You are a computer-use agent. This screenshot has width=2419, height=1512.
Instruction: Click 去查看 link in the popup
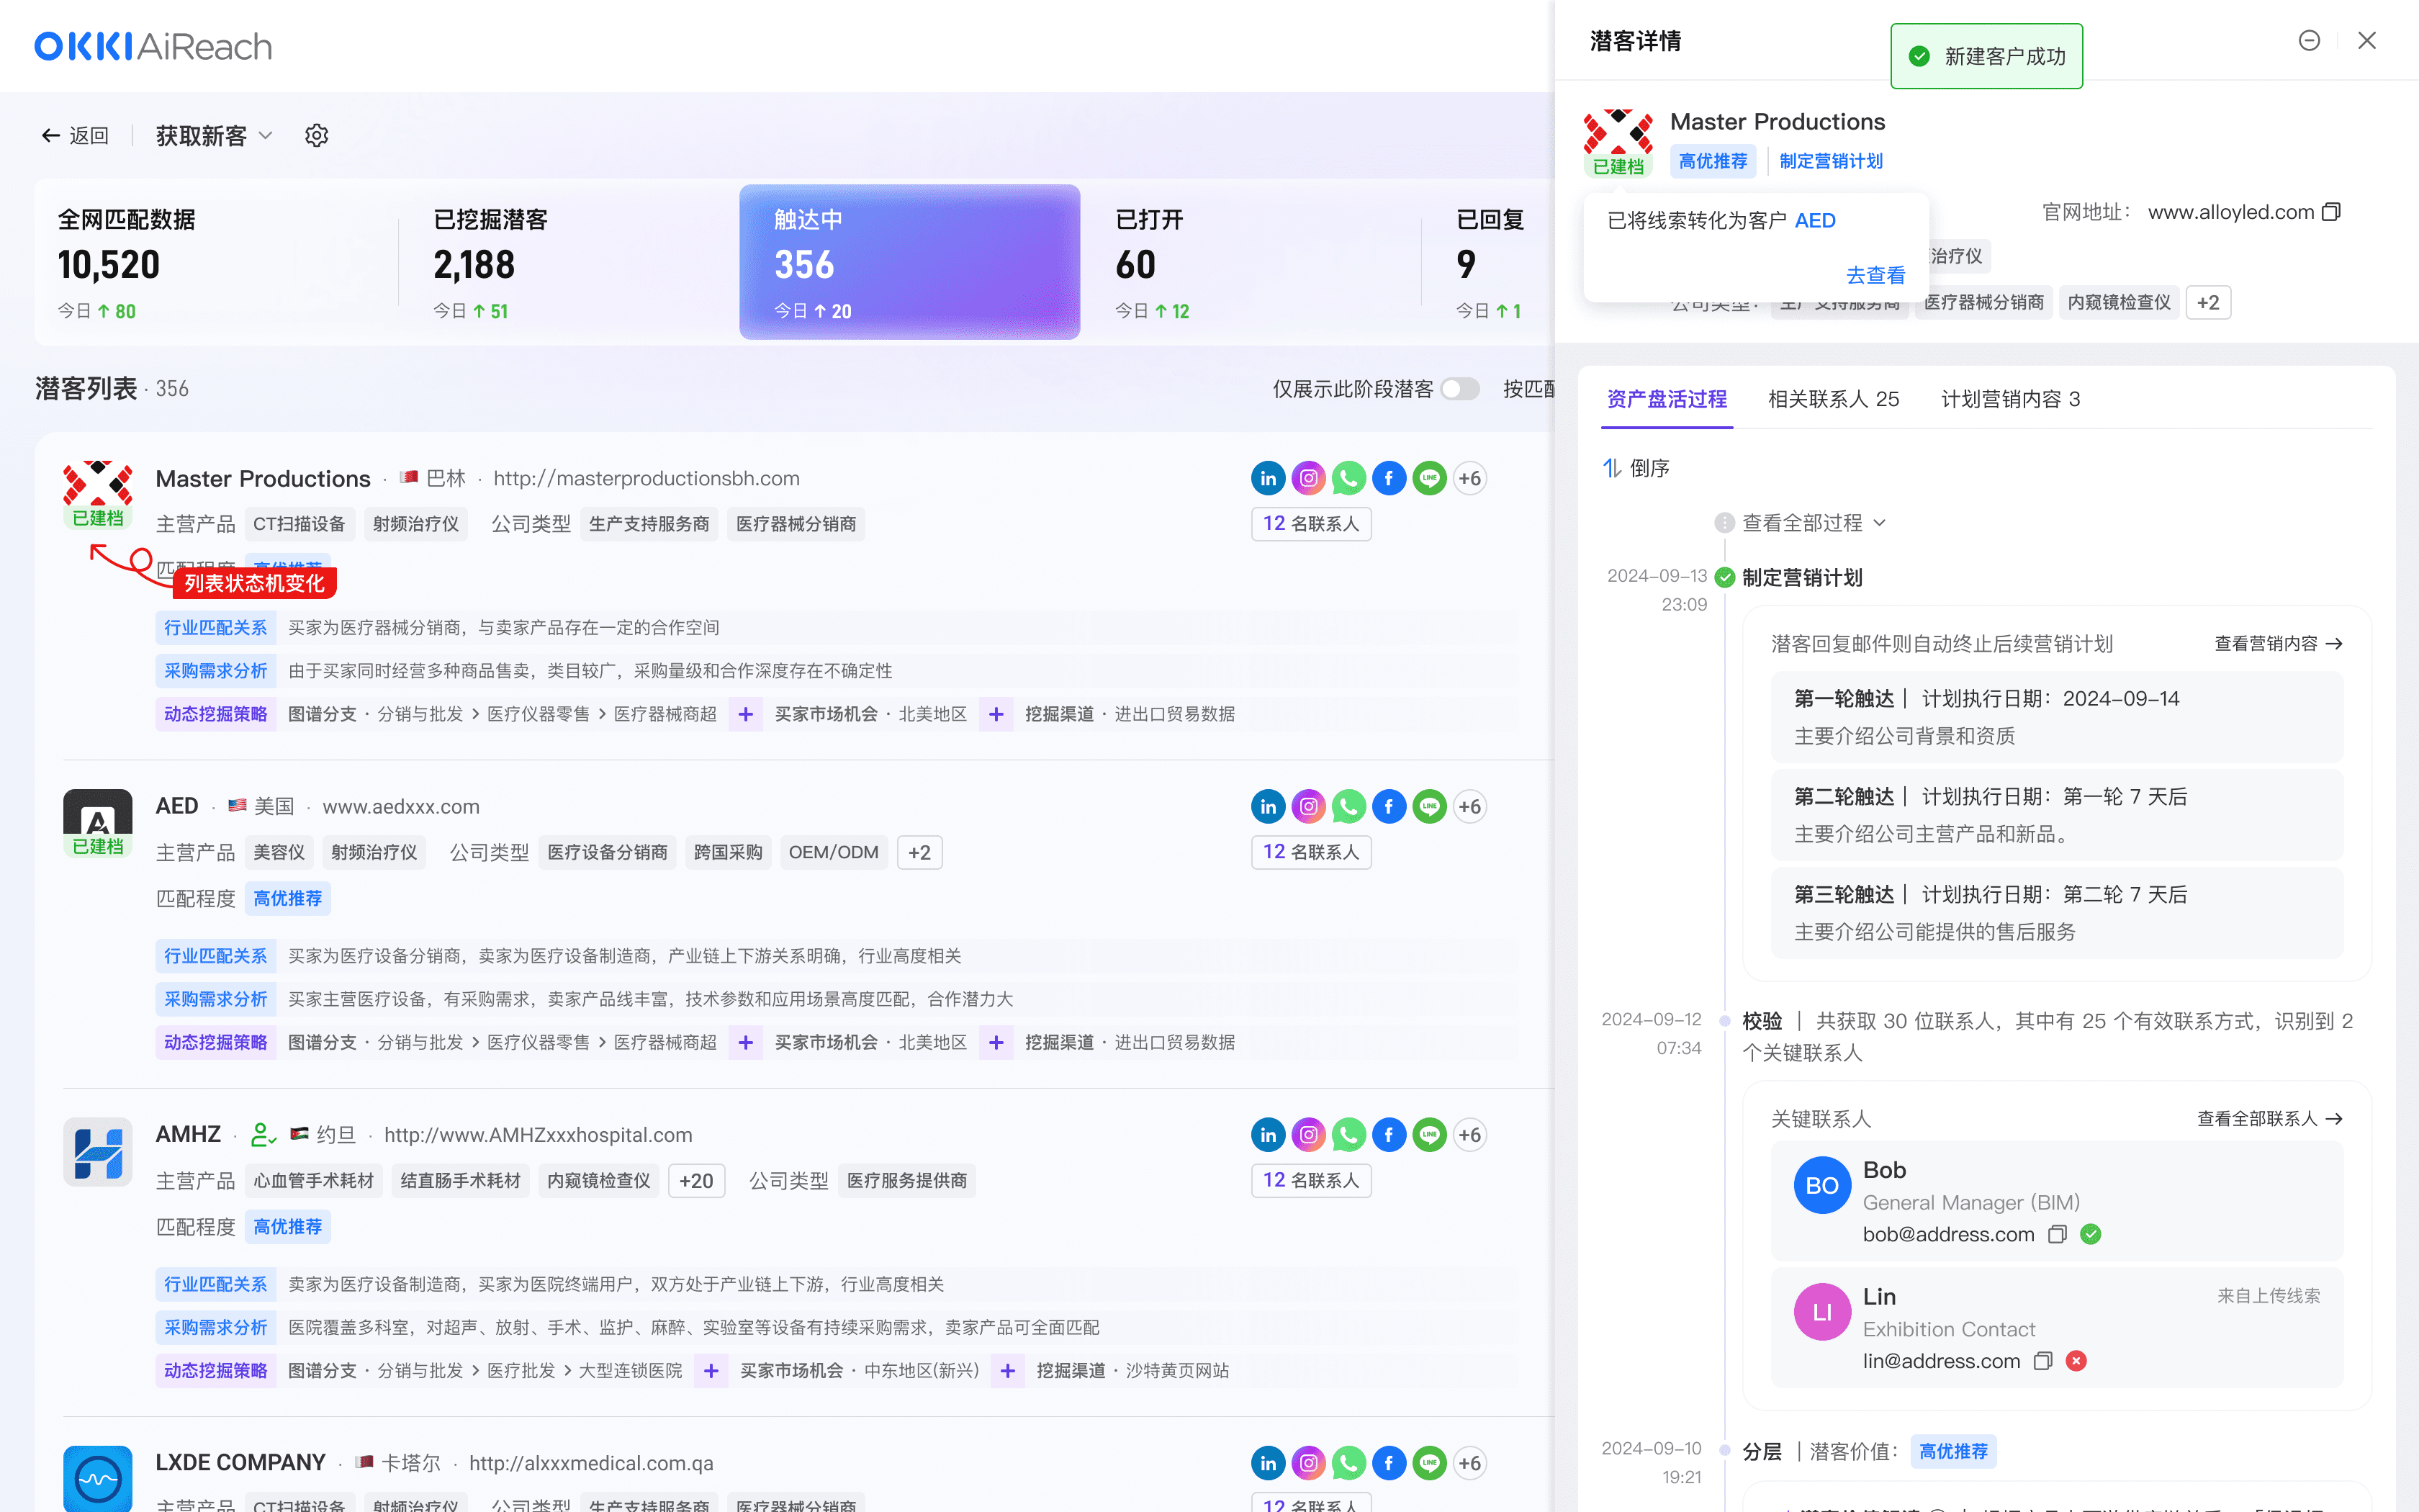pos(1875,275)
